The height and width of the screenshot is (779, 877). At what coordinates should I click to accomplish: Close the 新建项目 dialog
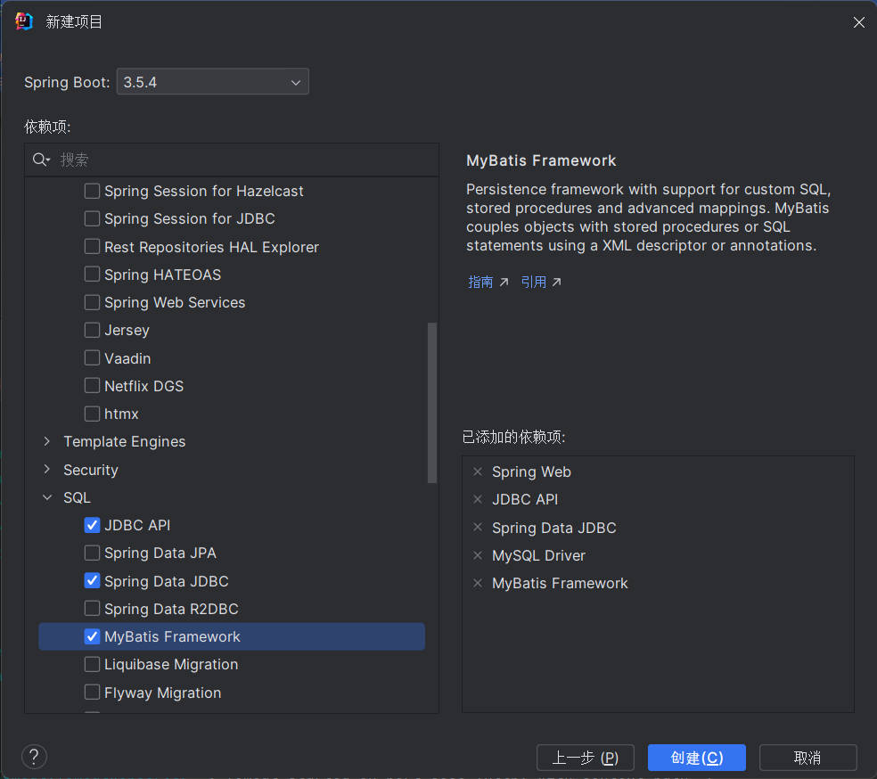tap(858, 21)
